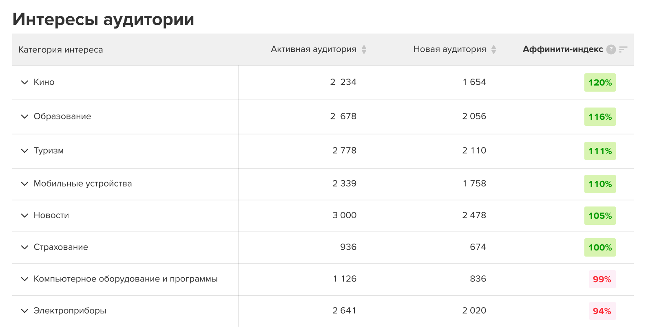Viewport: 646px width, 336px height.
Task: Click the Аффинити-индекс column header
Action: tap(563, 49)
